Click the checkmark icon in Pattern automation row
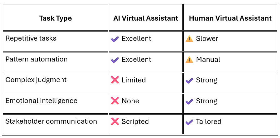 click(x=115, y=60)
